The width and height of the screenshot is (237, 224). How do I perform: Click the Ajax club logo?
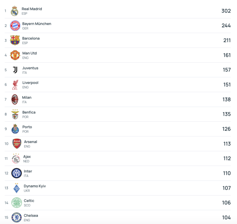tap(16, 158)
